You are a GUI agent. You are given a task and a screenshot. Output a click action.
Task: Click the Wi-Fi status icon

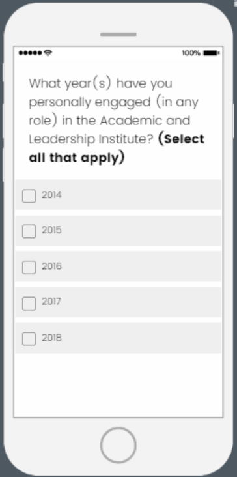click(48, 53)
